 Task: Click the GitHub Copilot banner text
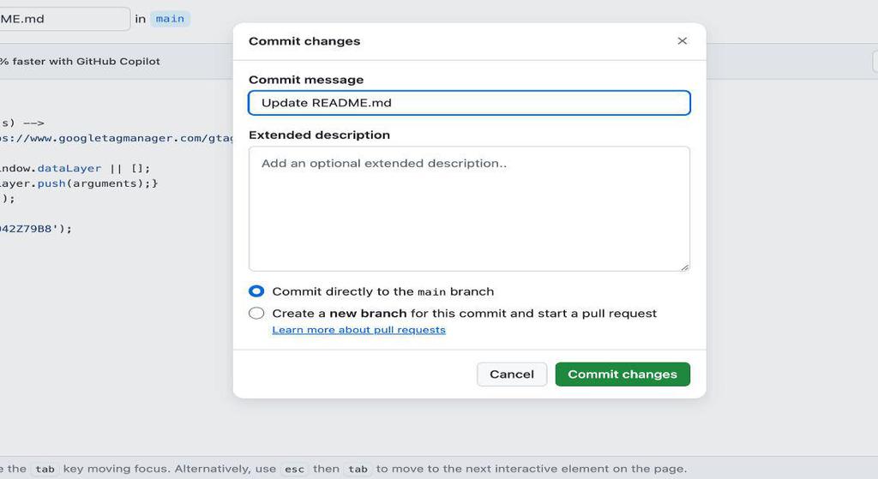(81, 62)
